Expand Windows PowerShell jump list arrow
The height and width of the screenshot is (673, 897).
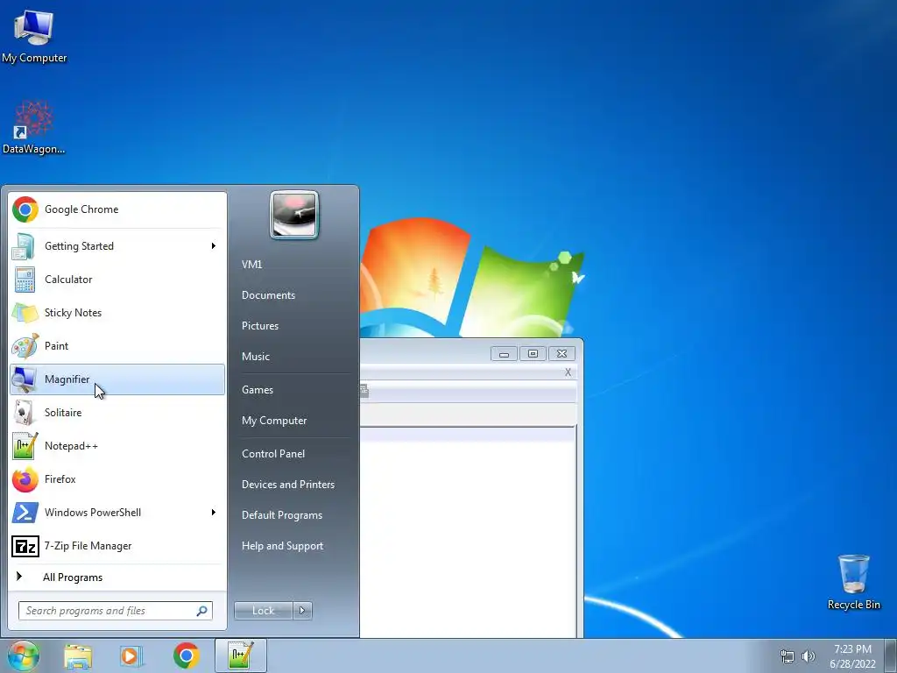[x=214, y=512]
